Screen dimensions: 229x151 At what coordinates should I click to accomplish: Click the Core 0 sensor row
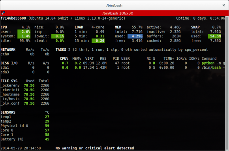[25, 130]
